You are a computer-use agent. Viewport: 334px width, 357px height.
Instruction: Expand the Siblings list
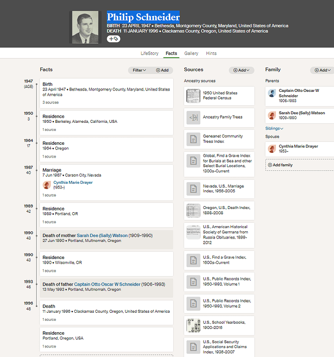point(274,129)
